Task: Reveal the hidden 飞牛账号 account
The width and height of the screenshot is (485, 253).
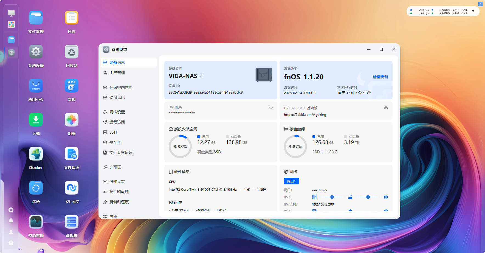Action: (x=271, y=108)
